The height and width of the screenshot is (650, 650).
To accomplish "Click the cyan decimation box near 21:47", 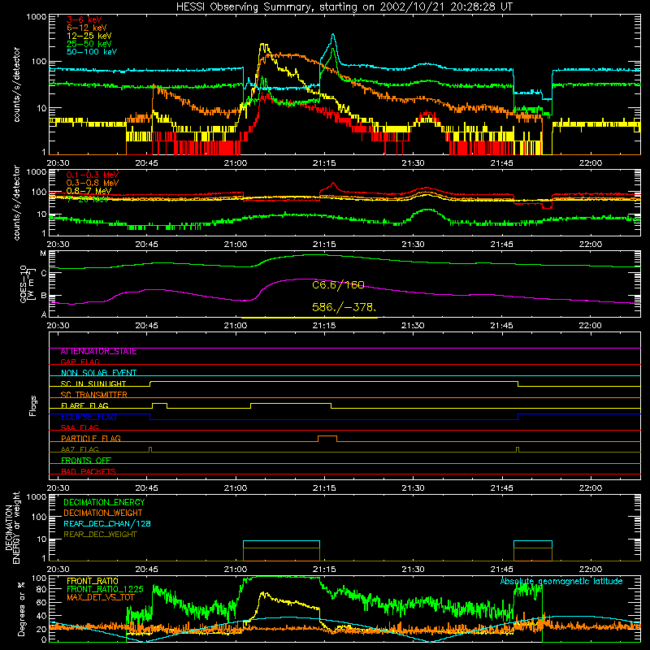I will click(533, 551).
